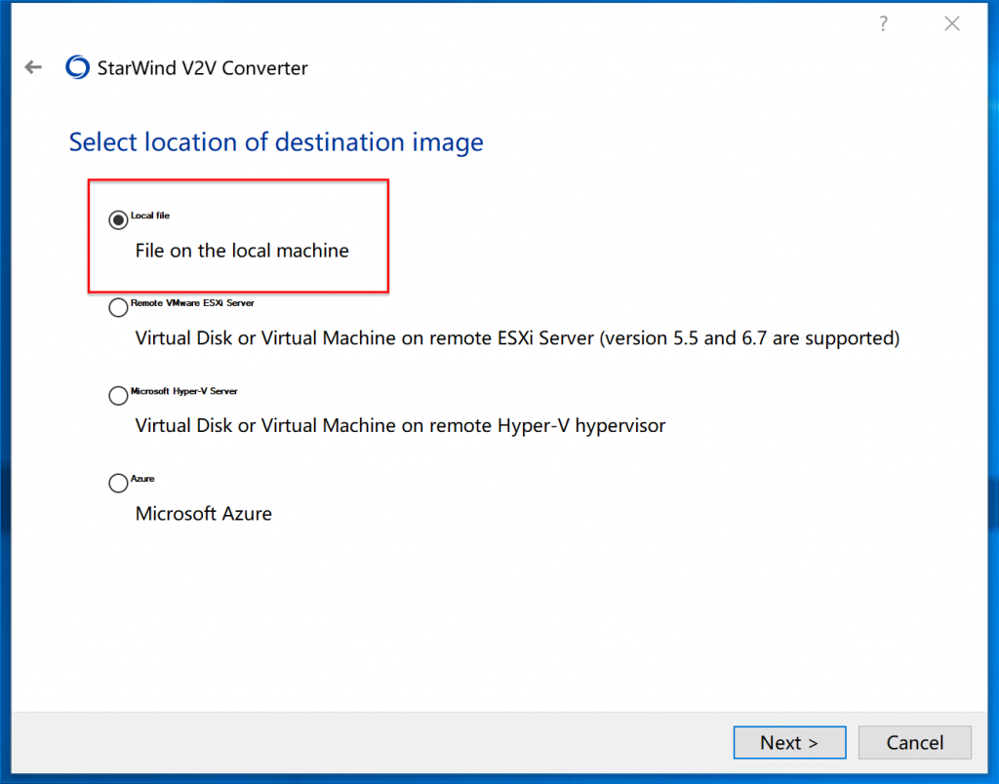Select Remote VMware ESXi Server radio button
The width and height of the screenshot is (999, 784).
point(118,307)
